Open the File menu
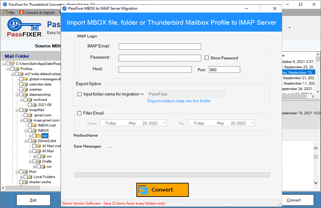Image resolution: width=321 pixels, height=208 pixels. click(x=9, y=12)
